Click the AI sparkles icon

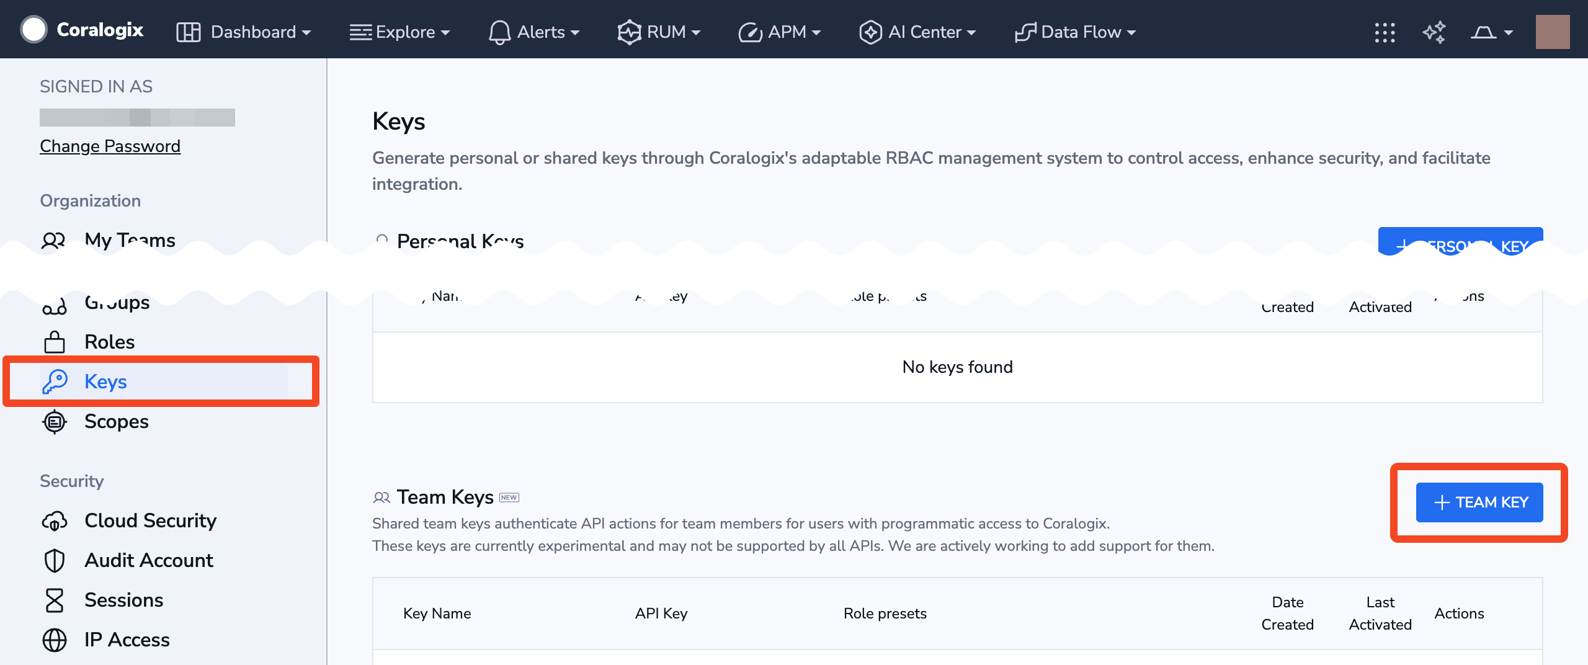(1434, 32)
